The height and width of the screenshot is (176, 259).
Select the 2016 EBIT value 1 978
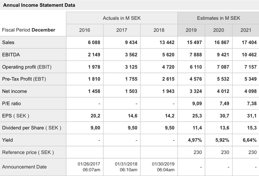(x=94, y=67)
